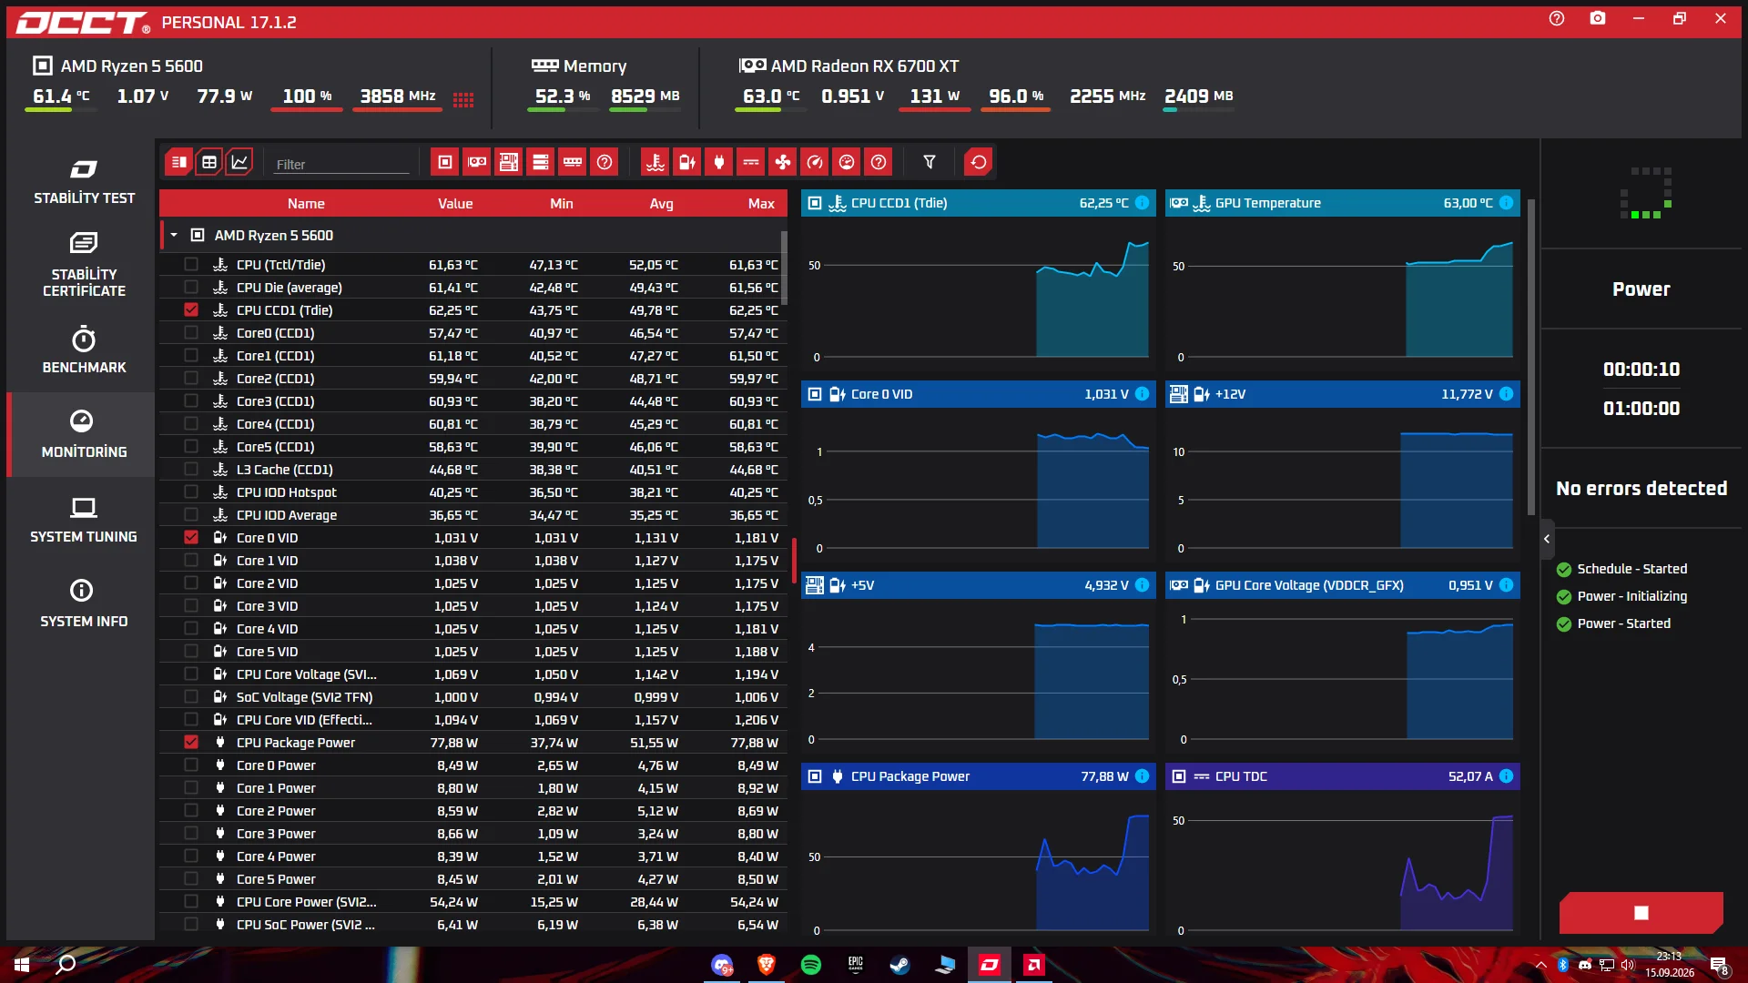The image size is (1748, 983).
Task: Check the CPU Die (average) checkbox
Action: click(x=191, y=288)
